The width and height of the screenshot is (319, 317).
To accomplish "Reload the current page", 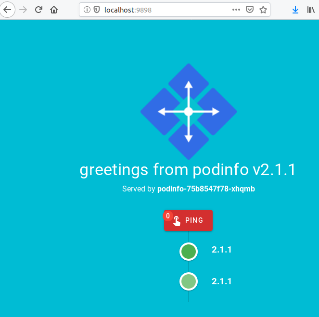I will click(x=38, y=10).
